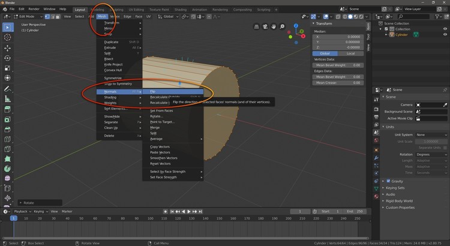Click the End frame 250 field
Screen dimensions: 450x246
pos(355,212)
